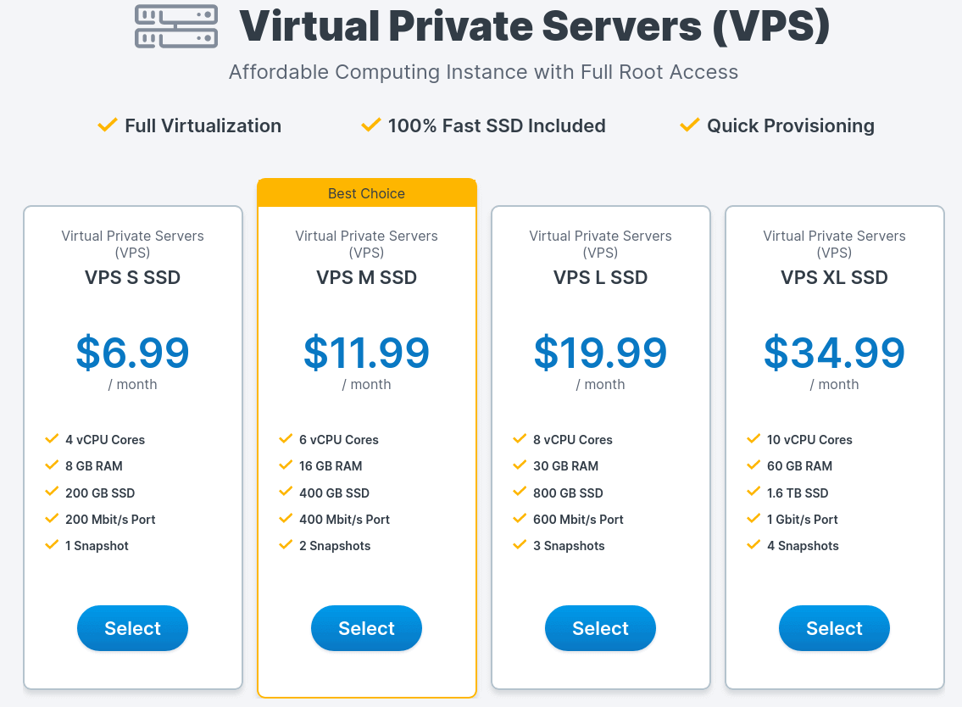This screenshot has height=707, width=962.
Task: Click the $6.99 price
Action: point(132,353)
